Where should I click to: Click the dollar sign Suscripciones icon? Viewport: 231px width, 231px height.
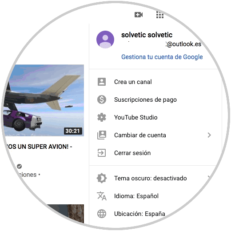pyautogui.click(x=102, y=100)
